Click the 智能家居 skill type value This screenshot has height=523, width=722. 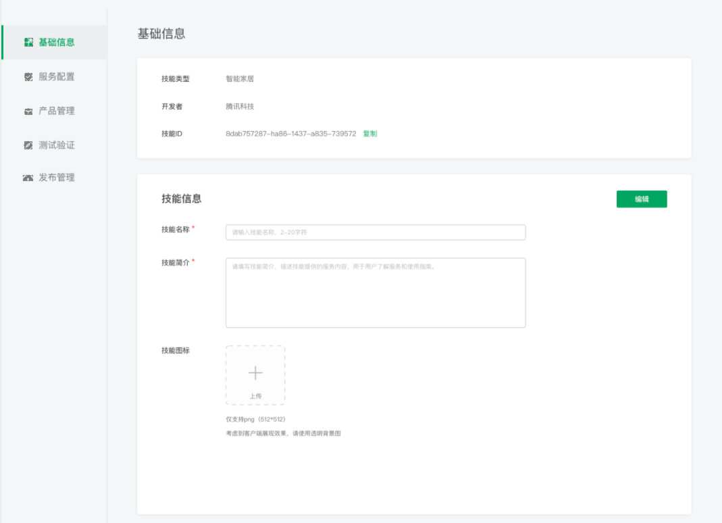point(240,79)
